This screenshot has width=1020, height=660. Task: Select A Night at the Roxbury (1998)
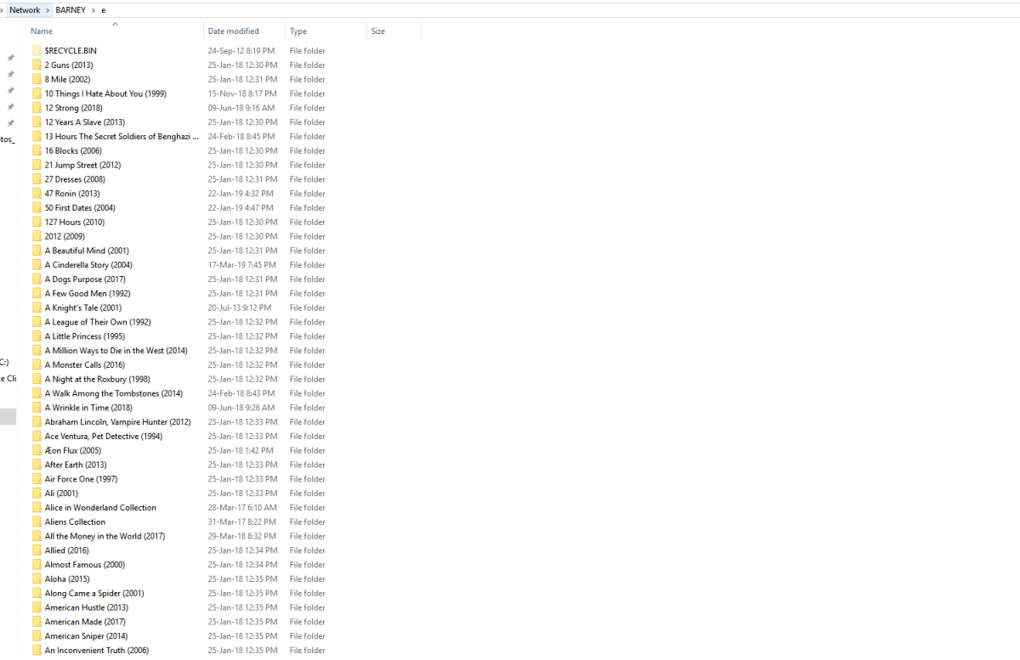tap(97, 380)
